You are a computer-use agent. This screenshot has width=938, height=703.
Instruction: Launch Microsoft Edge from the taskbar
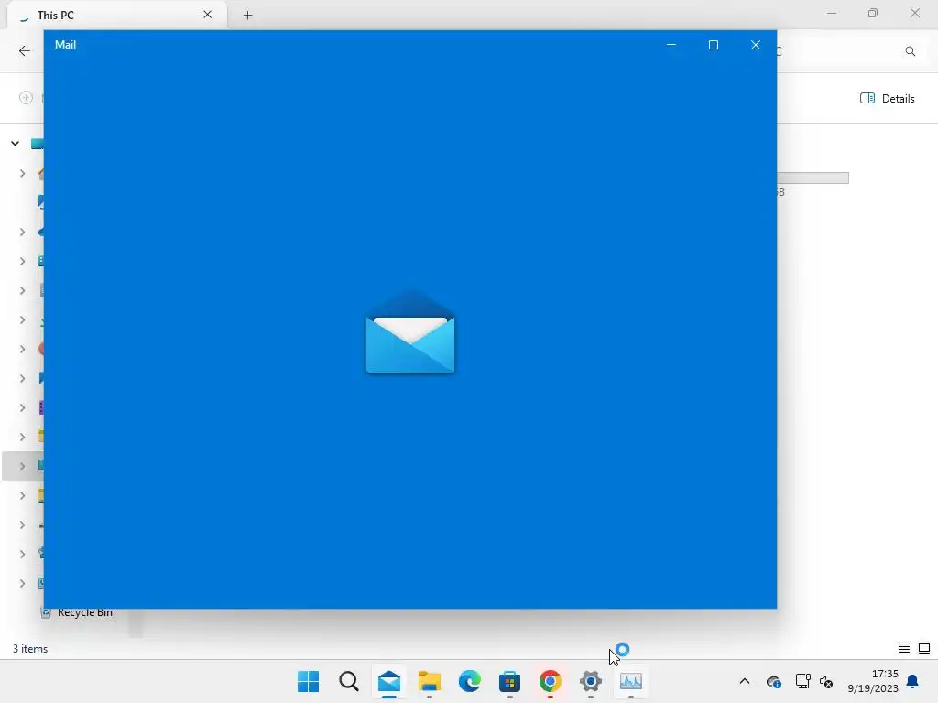click(470, 681)
